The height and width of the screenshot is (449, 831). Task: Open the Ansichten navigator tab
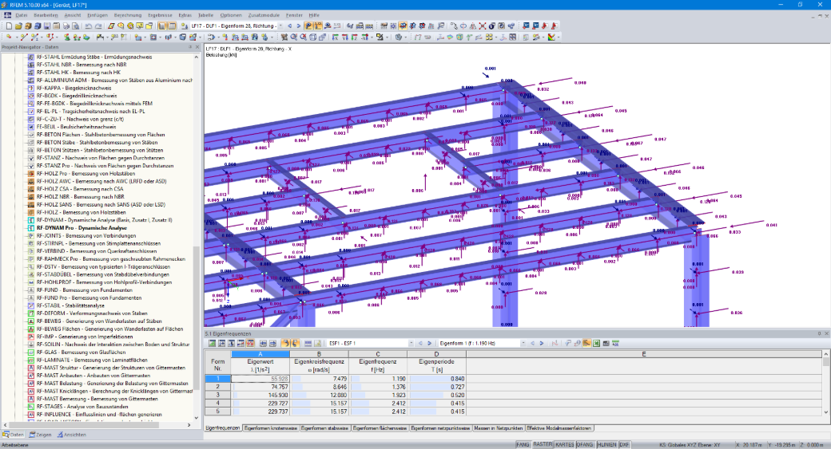point(72,435)
